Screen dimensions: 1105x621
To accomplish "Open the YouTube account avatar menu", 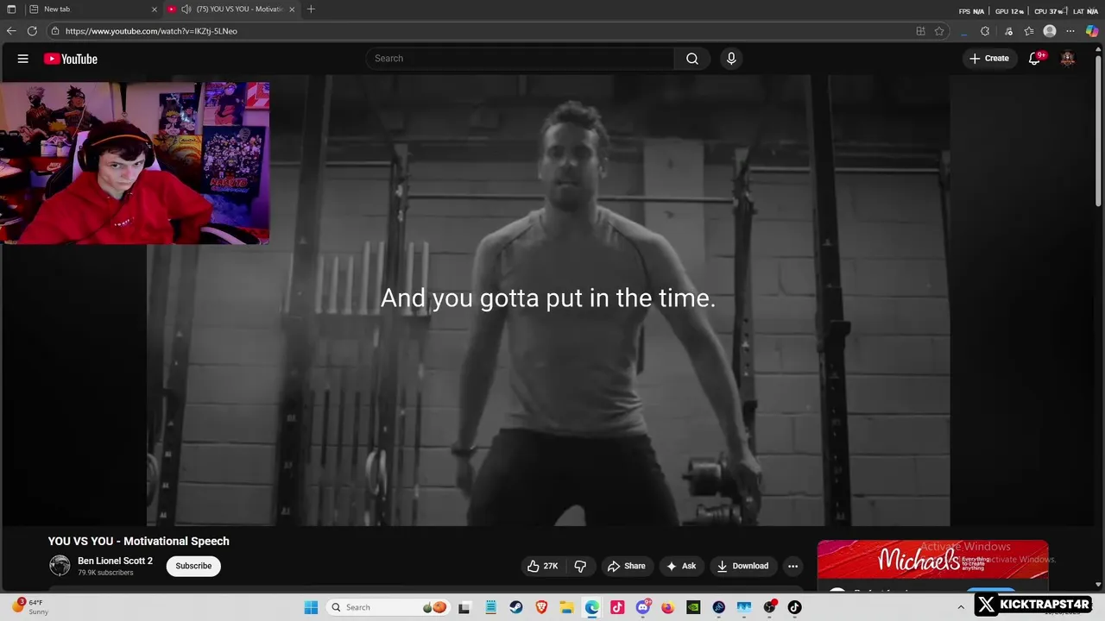I will 1068,59.
